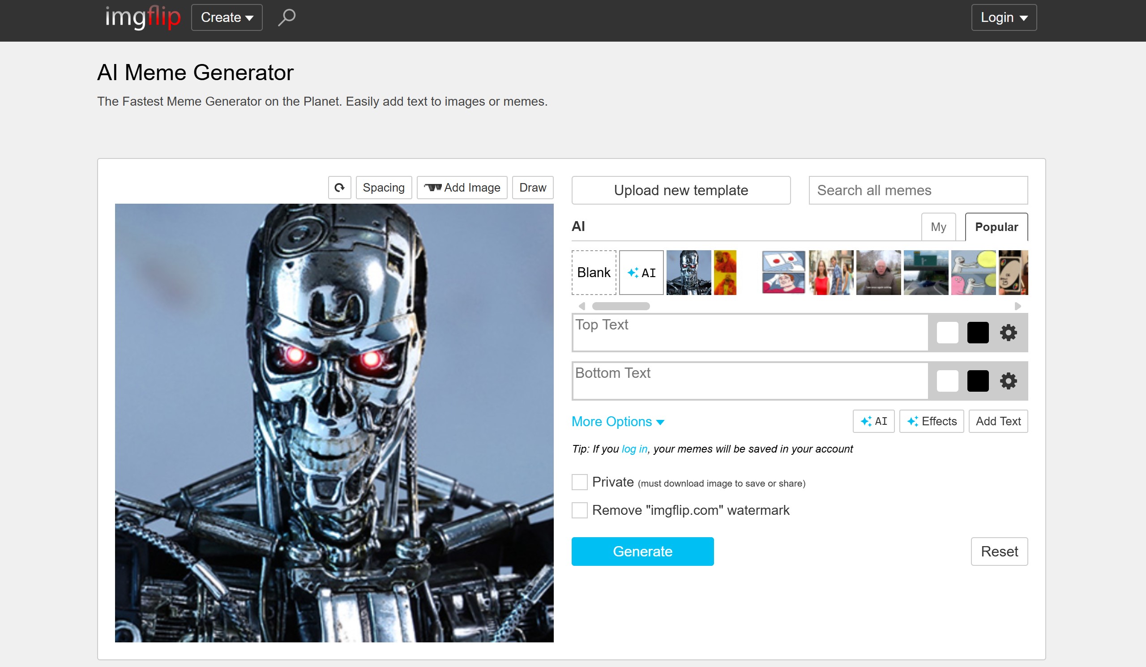Screen dimensions: 1146x667
Task: Click scroll left arrow under templates
Action: pos(582,306)
